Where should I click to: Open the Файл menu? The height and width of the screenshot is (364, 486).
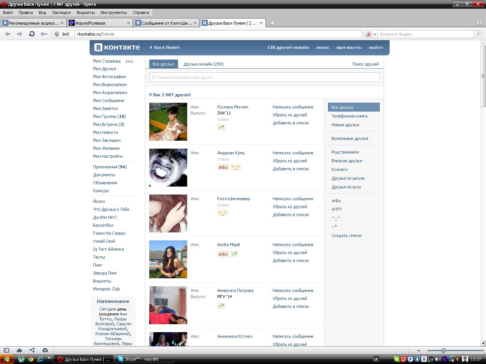click(x=8, y=13)
